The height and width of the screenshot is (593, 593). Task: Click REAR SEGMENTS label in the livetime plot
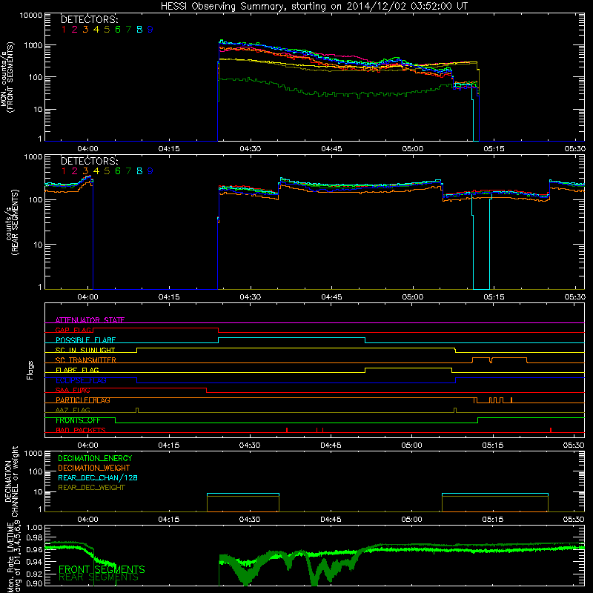pyautogui.click(x=99, y=577)
